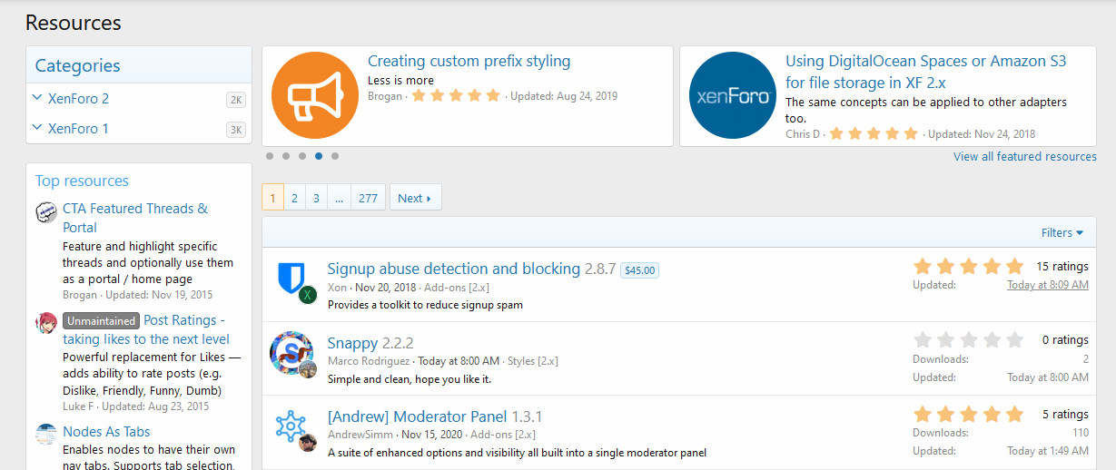The width and height of the screenshot is (1116, 470).
Task: Open the Filters dropdown
Action: click(x=1062, y=232)
